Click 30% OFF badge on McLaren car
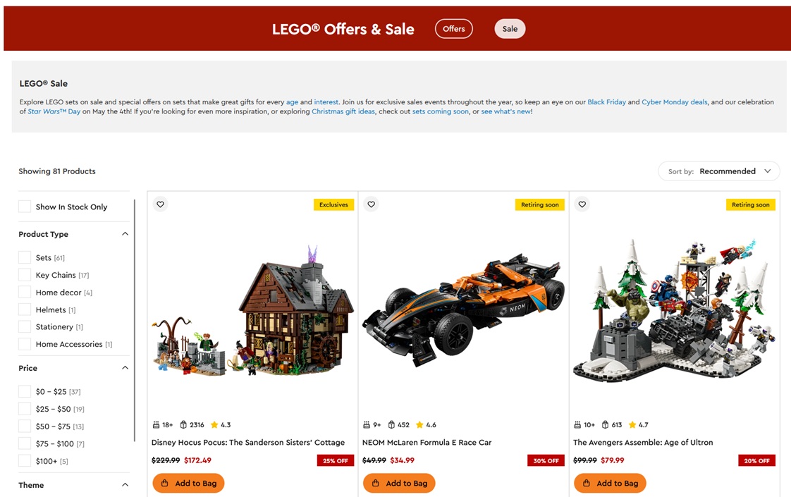Screen dimensions: 791x497 coord(546,460)
